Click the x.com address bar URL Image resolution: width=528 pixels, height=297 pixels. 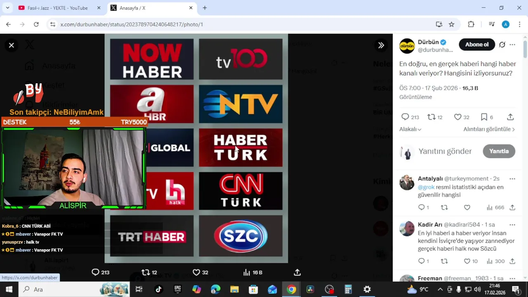tap(132, 24)
